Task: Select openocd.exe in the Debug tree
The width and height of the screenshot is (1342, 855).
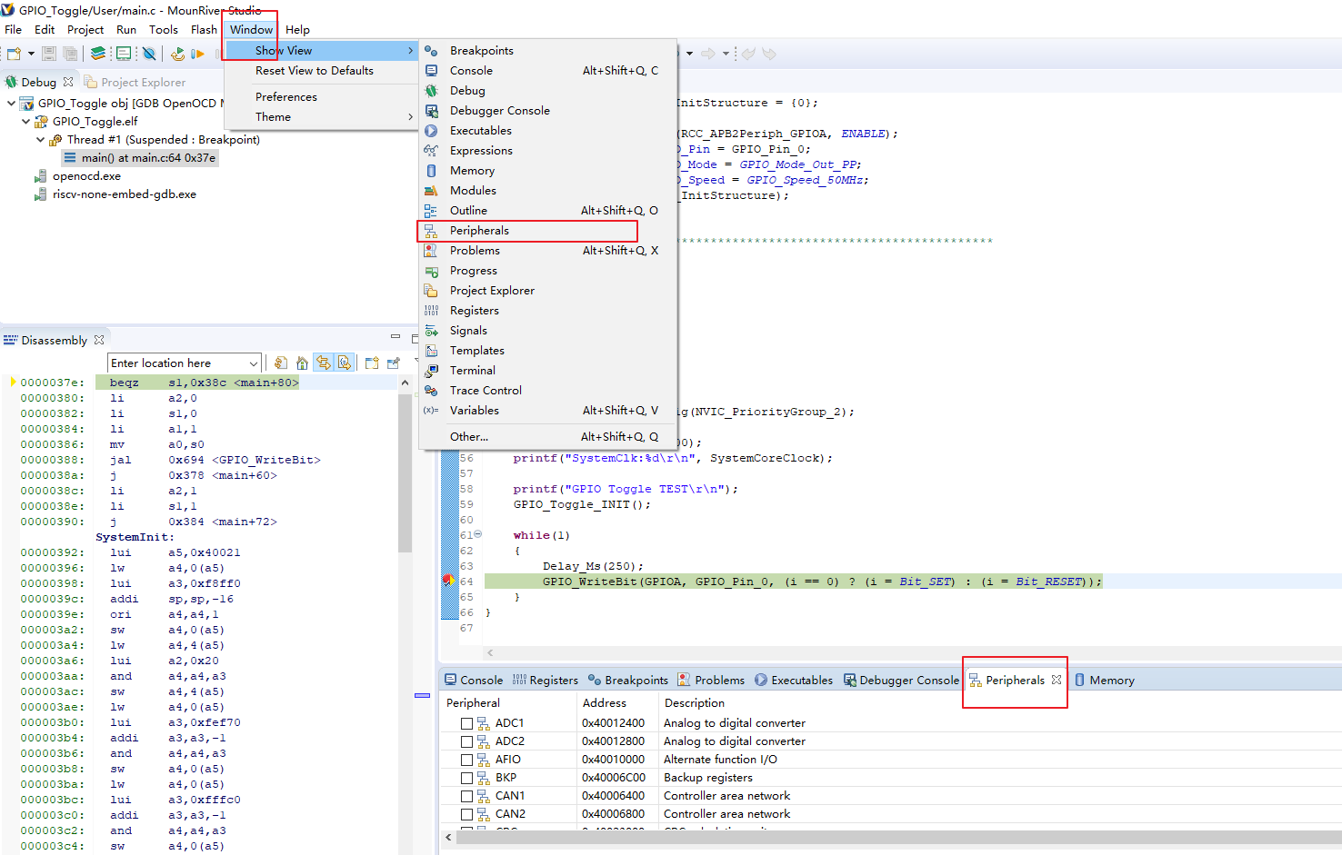Action: tap(77, 175)
